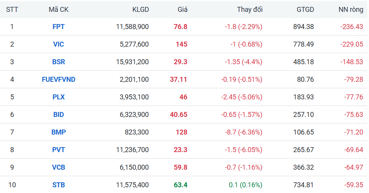Open the PLX stock ticker link
This screenshot has height=193, width=369.
click(58, 97)
